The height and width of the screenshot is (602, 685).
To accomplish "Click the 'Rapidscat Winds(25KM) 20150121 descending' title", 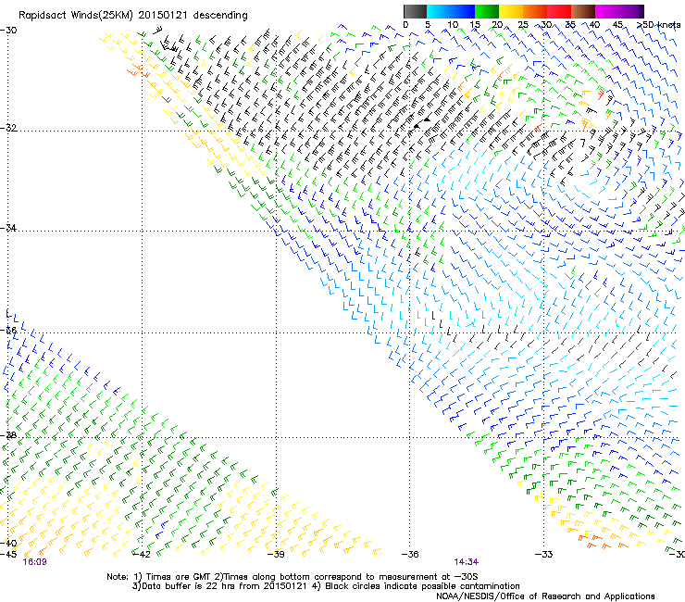I will coord(132,16).
